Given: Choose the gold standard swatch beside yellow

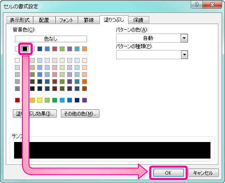Looking at the screenshot, I should pos(32,100).
